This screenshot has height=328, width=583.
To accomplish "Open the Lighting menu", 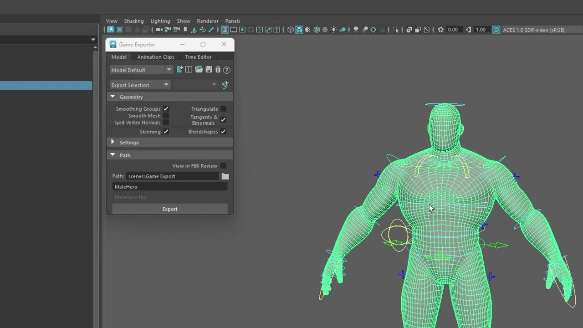I will pos(160,21).
